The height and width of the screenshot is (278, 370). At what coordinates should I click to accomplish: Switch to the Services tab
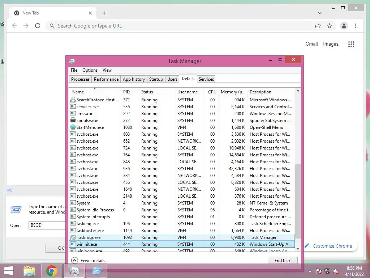click(206, 79)
